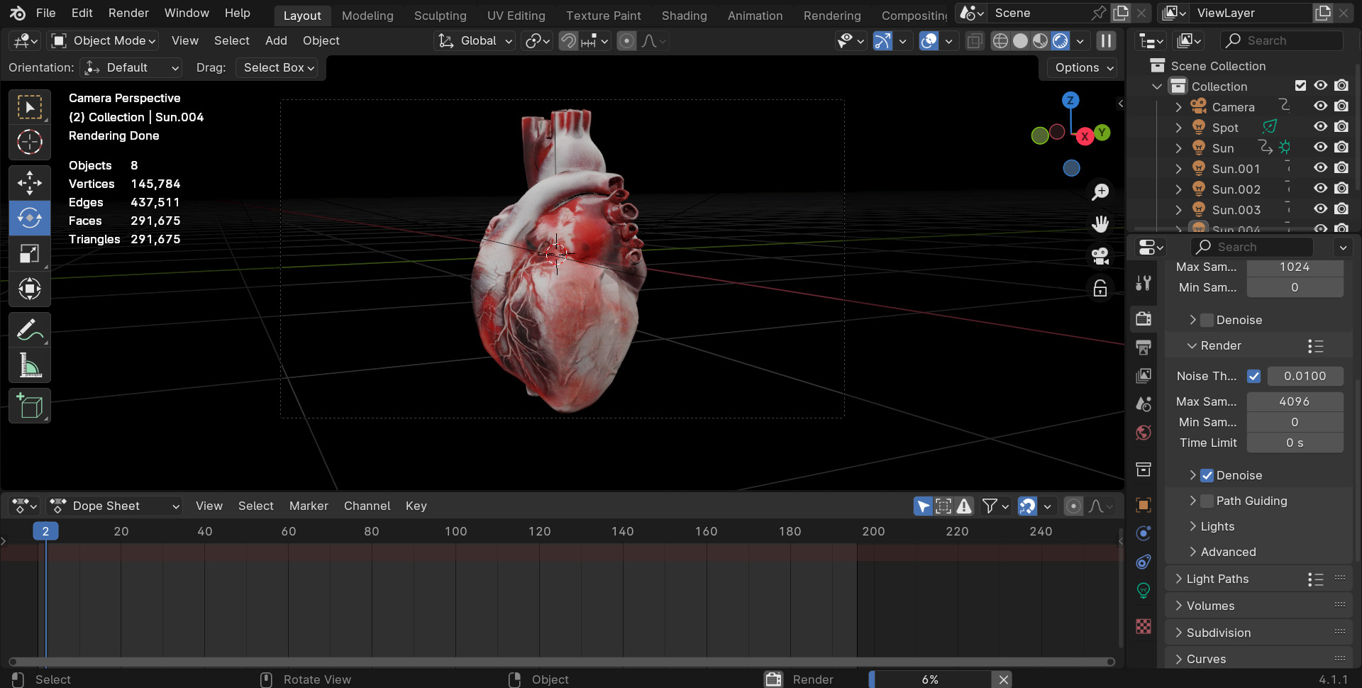The height and width of the screenshot is (688, 1362).
Task: Expand the Sun.003 tree item
Action: click(x=1179, y=210)
